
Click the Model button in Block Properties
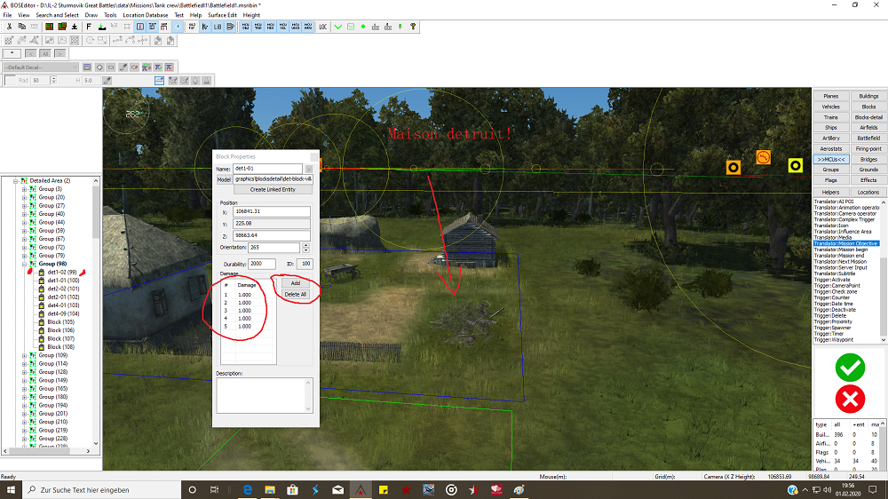click(x=224, y=179)
